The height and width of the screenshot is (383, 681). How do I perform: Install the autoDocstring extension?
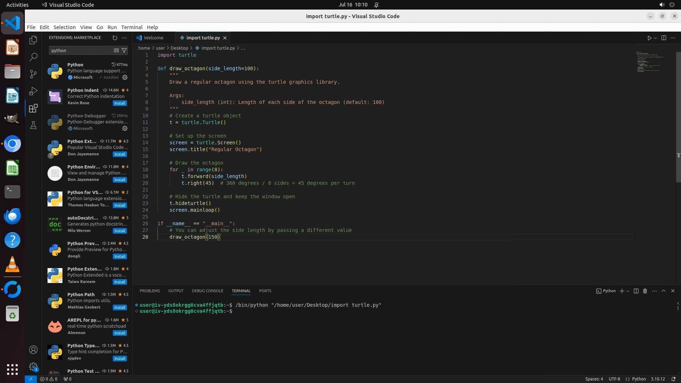coord(120,231)
